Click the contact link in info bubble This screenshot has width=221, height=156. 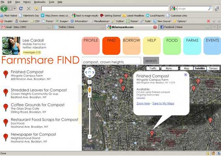click(x=141, y=98)
